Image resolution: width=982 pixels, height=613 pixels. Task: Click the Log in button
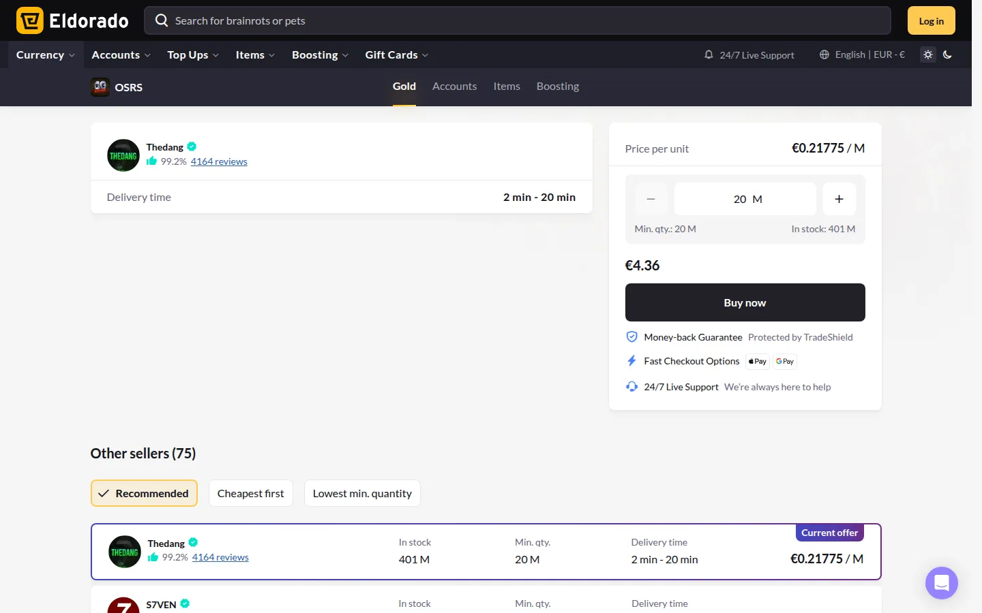point(932,20)
